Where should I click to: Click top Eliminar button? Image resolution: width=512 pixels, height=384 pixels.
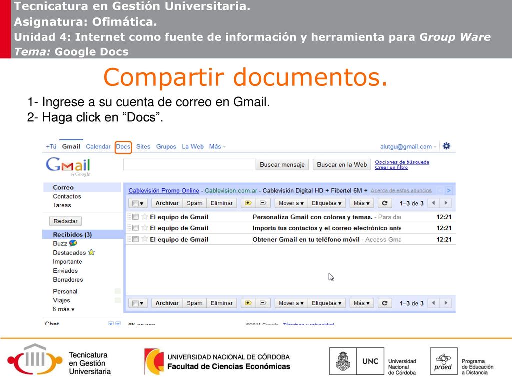(x=221, y=203)
